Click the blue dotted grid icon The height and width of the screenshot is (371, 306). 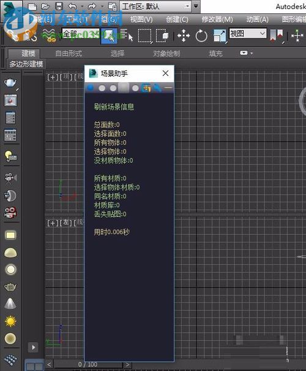(10, 361)
